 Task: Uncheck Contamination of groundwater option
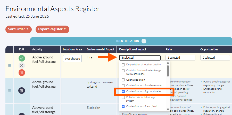point(123,91)
